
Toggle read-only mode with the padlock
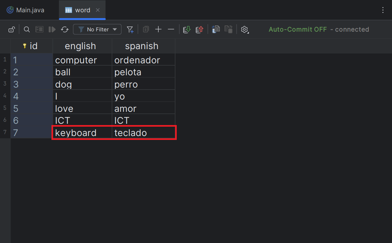pyautogui.click(x=11, y=29)
